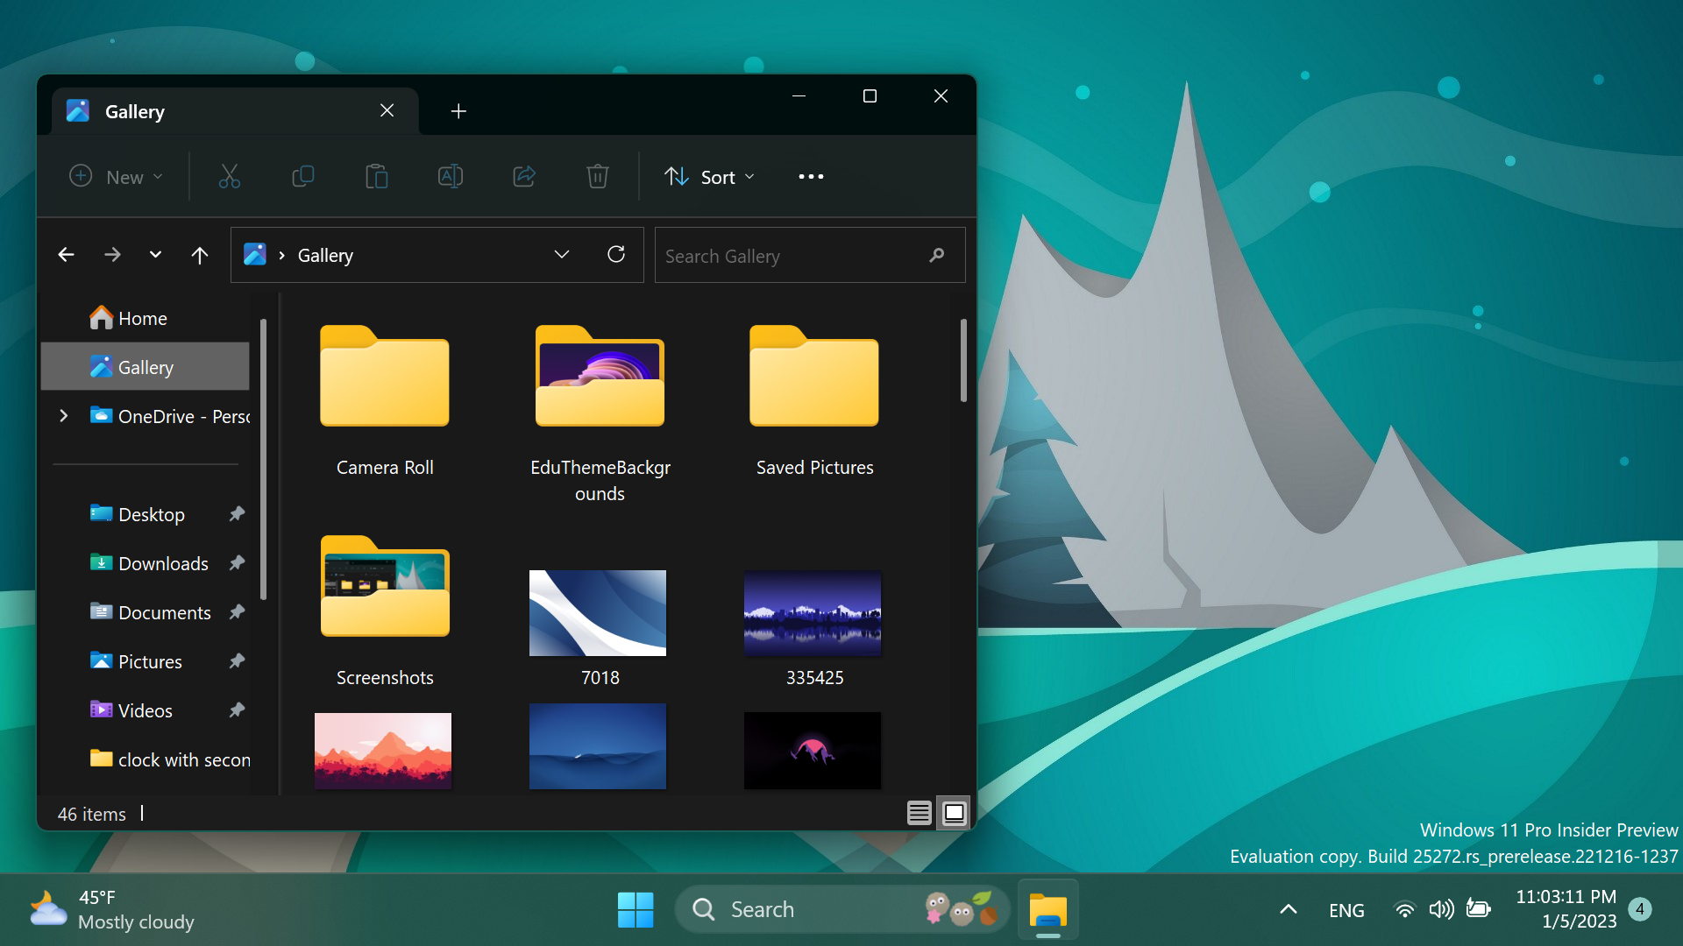Open File Explorer from the taskbar
This screenshot has height=946, width=1683.
[1048, 909]
